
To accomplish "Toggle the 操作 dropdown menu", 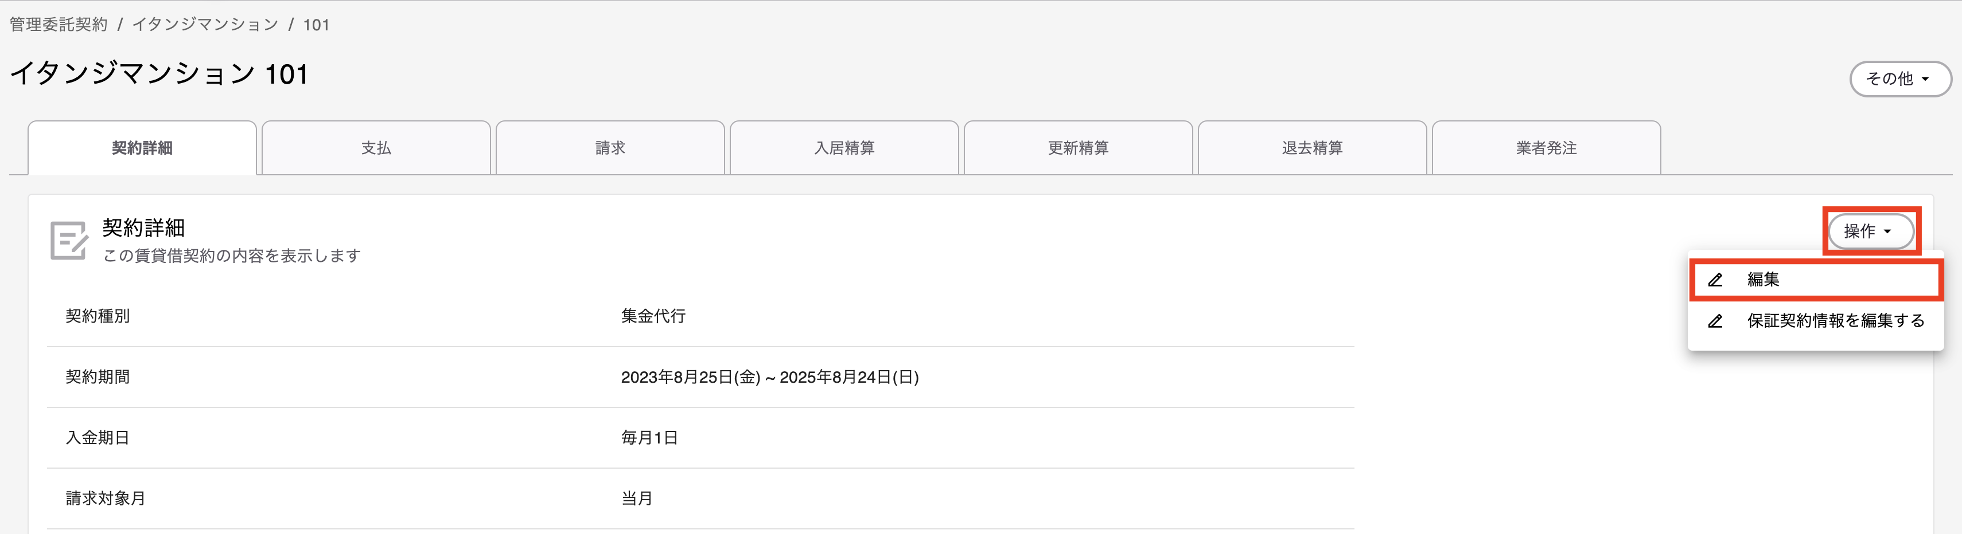I will (1871, 231).
